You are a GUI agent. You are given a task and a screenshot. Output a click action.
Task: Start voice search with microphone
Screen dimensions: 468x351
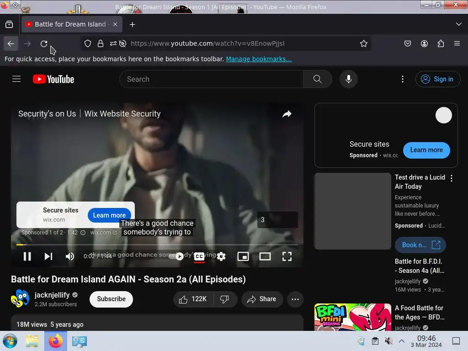348,79
